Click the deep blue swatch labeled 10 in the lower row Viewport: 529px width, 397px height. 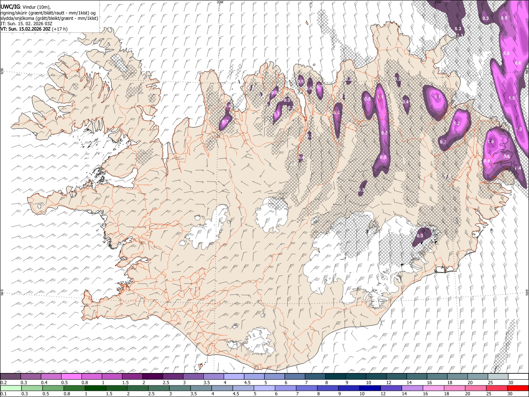(x=369, y=388)
